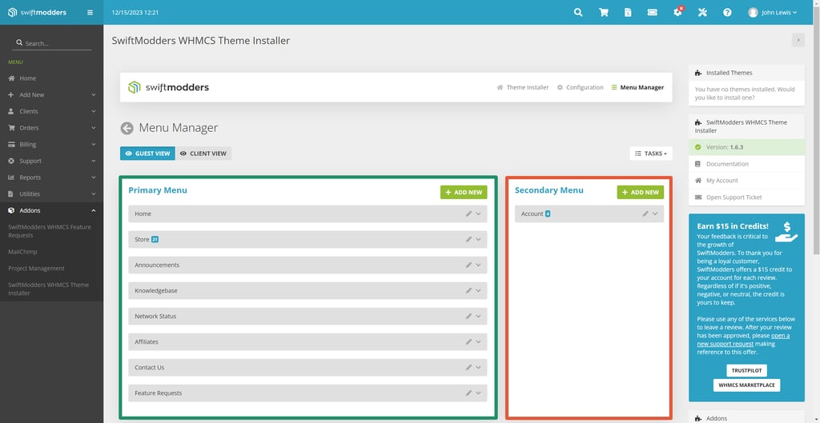Switch to Client View

[x=203, y=154]
